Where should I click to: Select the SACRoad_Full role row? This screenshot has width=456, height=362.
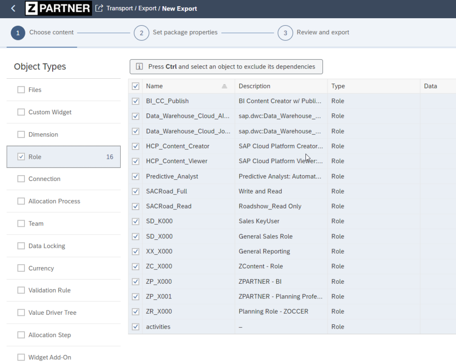(x=167, y=191)
